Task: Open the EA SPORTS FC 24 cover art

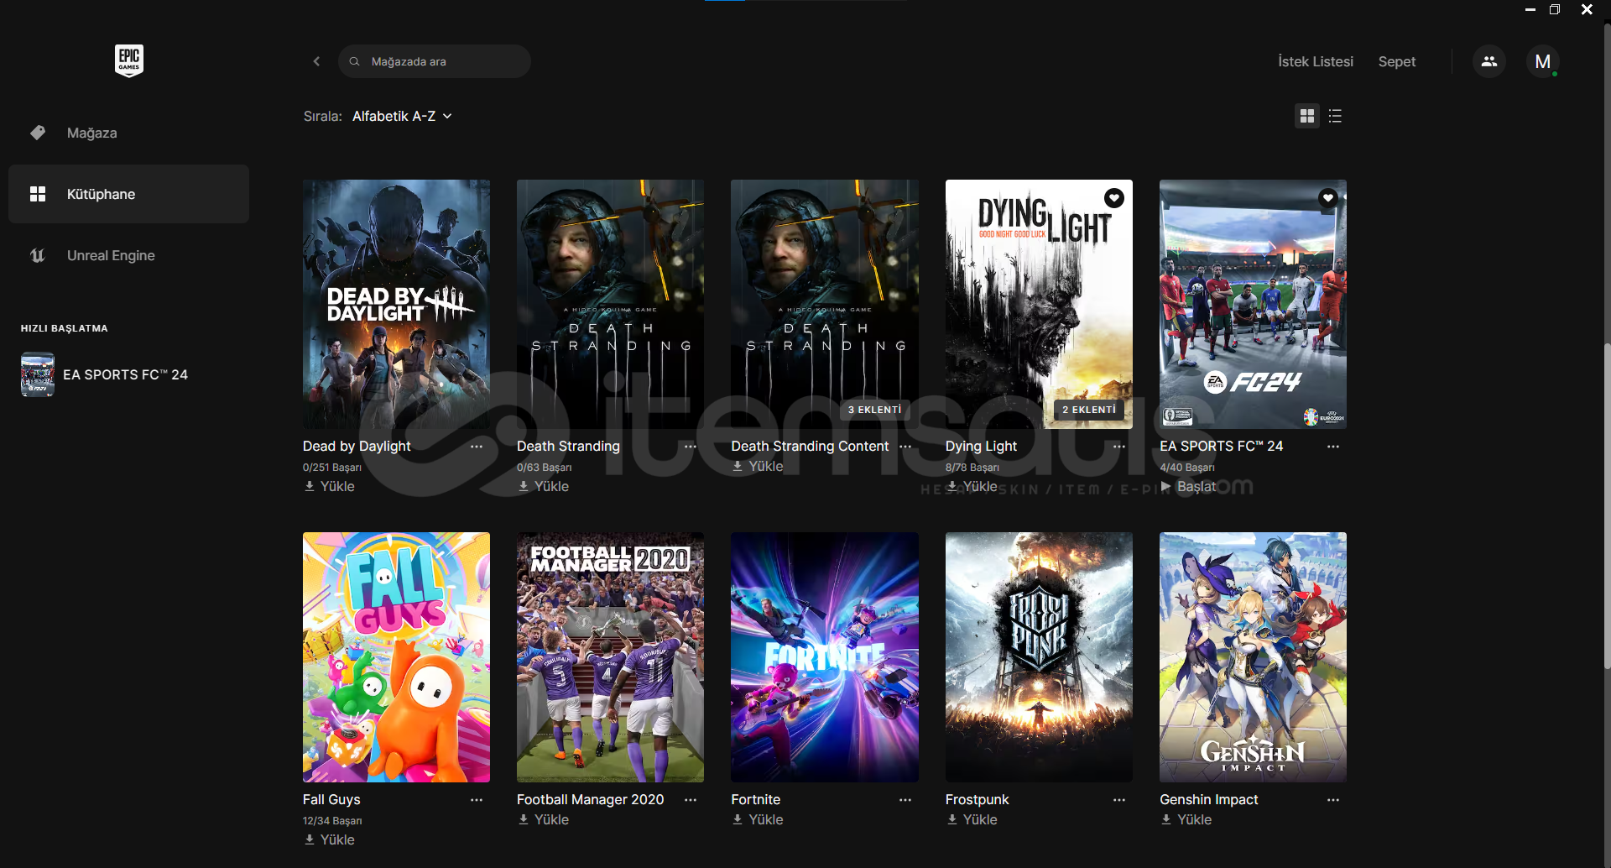Action: point(1253,304)
